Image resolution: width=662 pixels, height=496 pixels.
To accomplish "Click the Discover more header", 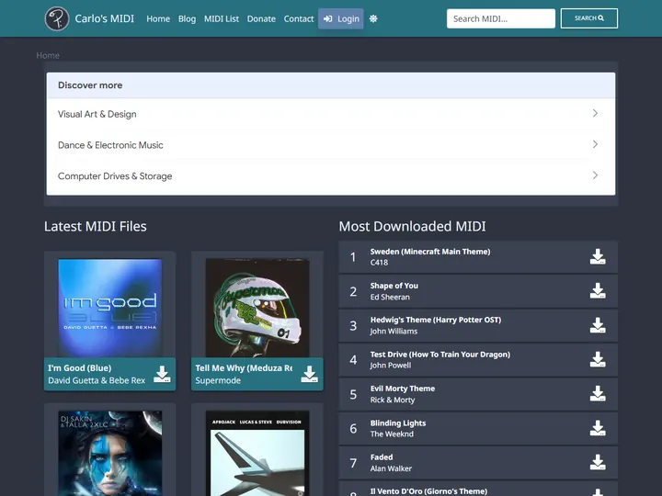I will tap(331, 85).
